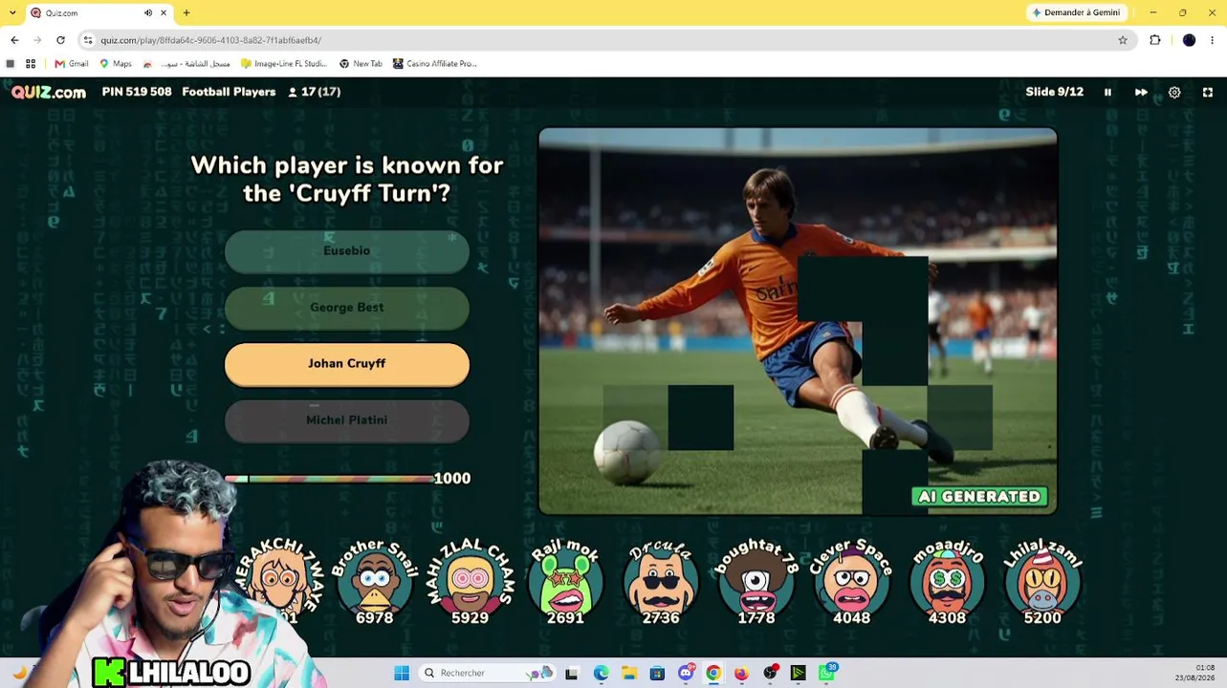
Task: Reload the quiz page
Action: click(60, 40)
